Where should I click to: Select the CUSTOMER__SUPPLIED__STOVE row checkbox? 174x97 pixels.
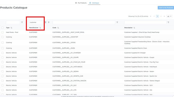[x=2, y=43]
